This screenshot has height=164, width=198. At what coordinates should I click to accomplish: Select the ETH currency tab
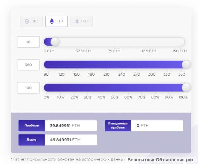[56, 21]
